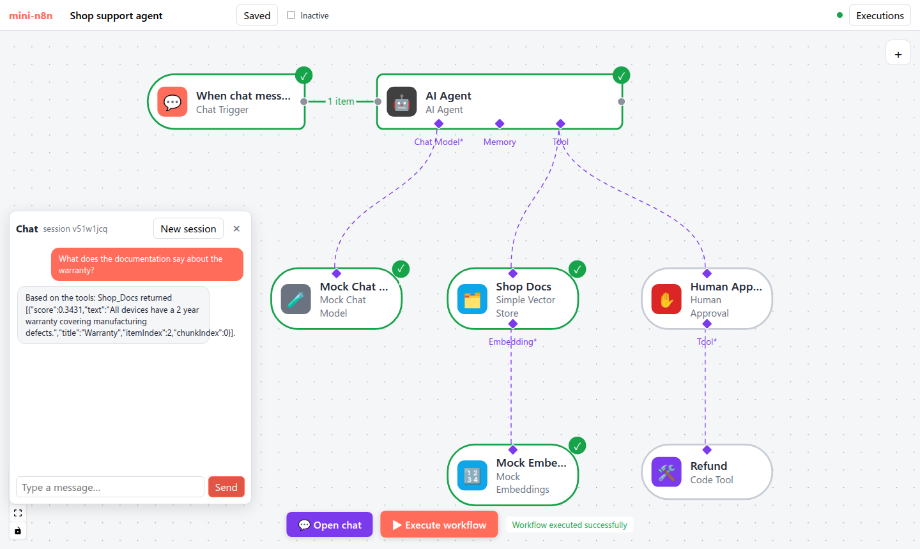Click the Shop_Docs response chat bubble
The image size is (920, 549).
[x=114, y=315]
